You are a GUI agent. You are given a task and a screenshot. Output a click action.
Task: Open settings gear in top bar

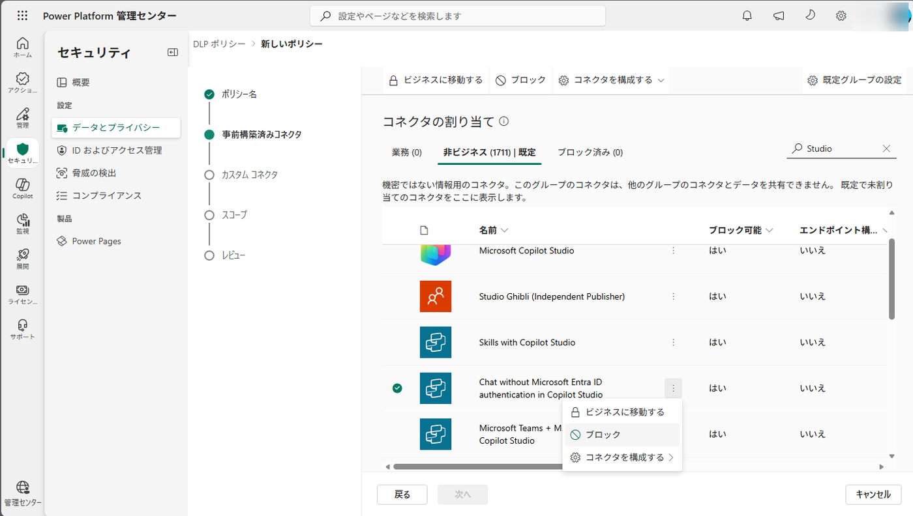842,16
